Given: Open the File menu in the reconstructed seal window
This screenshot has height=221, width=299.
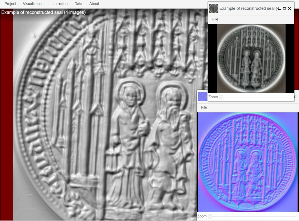Looking at the screenshot, I should coord(215,19).
